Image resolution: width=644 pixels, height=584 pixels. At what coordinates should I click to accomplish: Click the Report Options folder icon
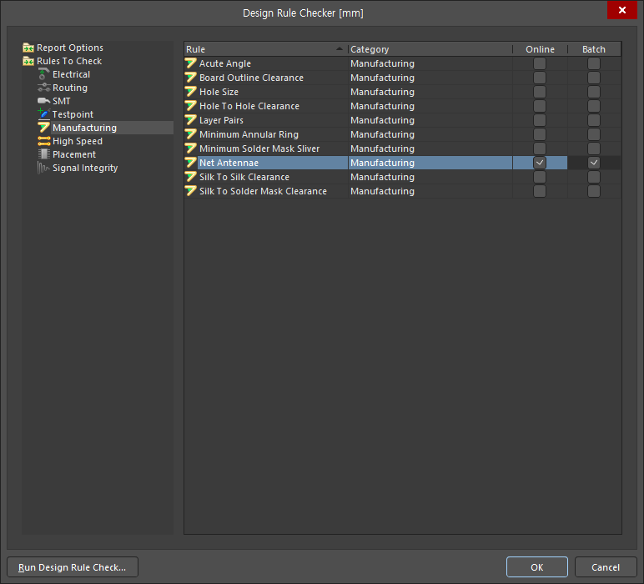pos(28,48)
